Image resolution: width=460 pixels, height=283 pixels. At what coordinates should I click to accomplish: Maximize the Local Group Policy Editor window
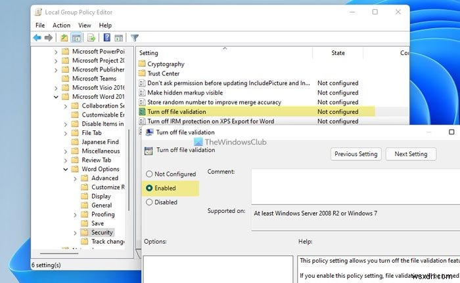375,12
